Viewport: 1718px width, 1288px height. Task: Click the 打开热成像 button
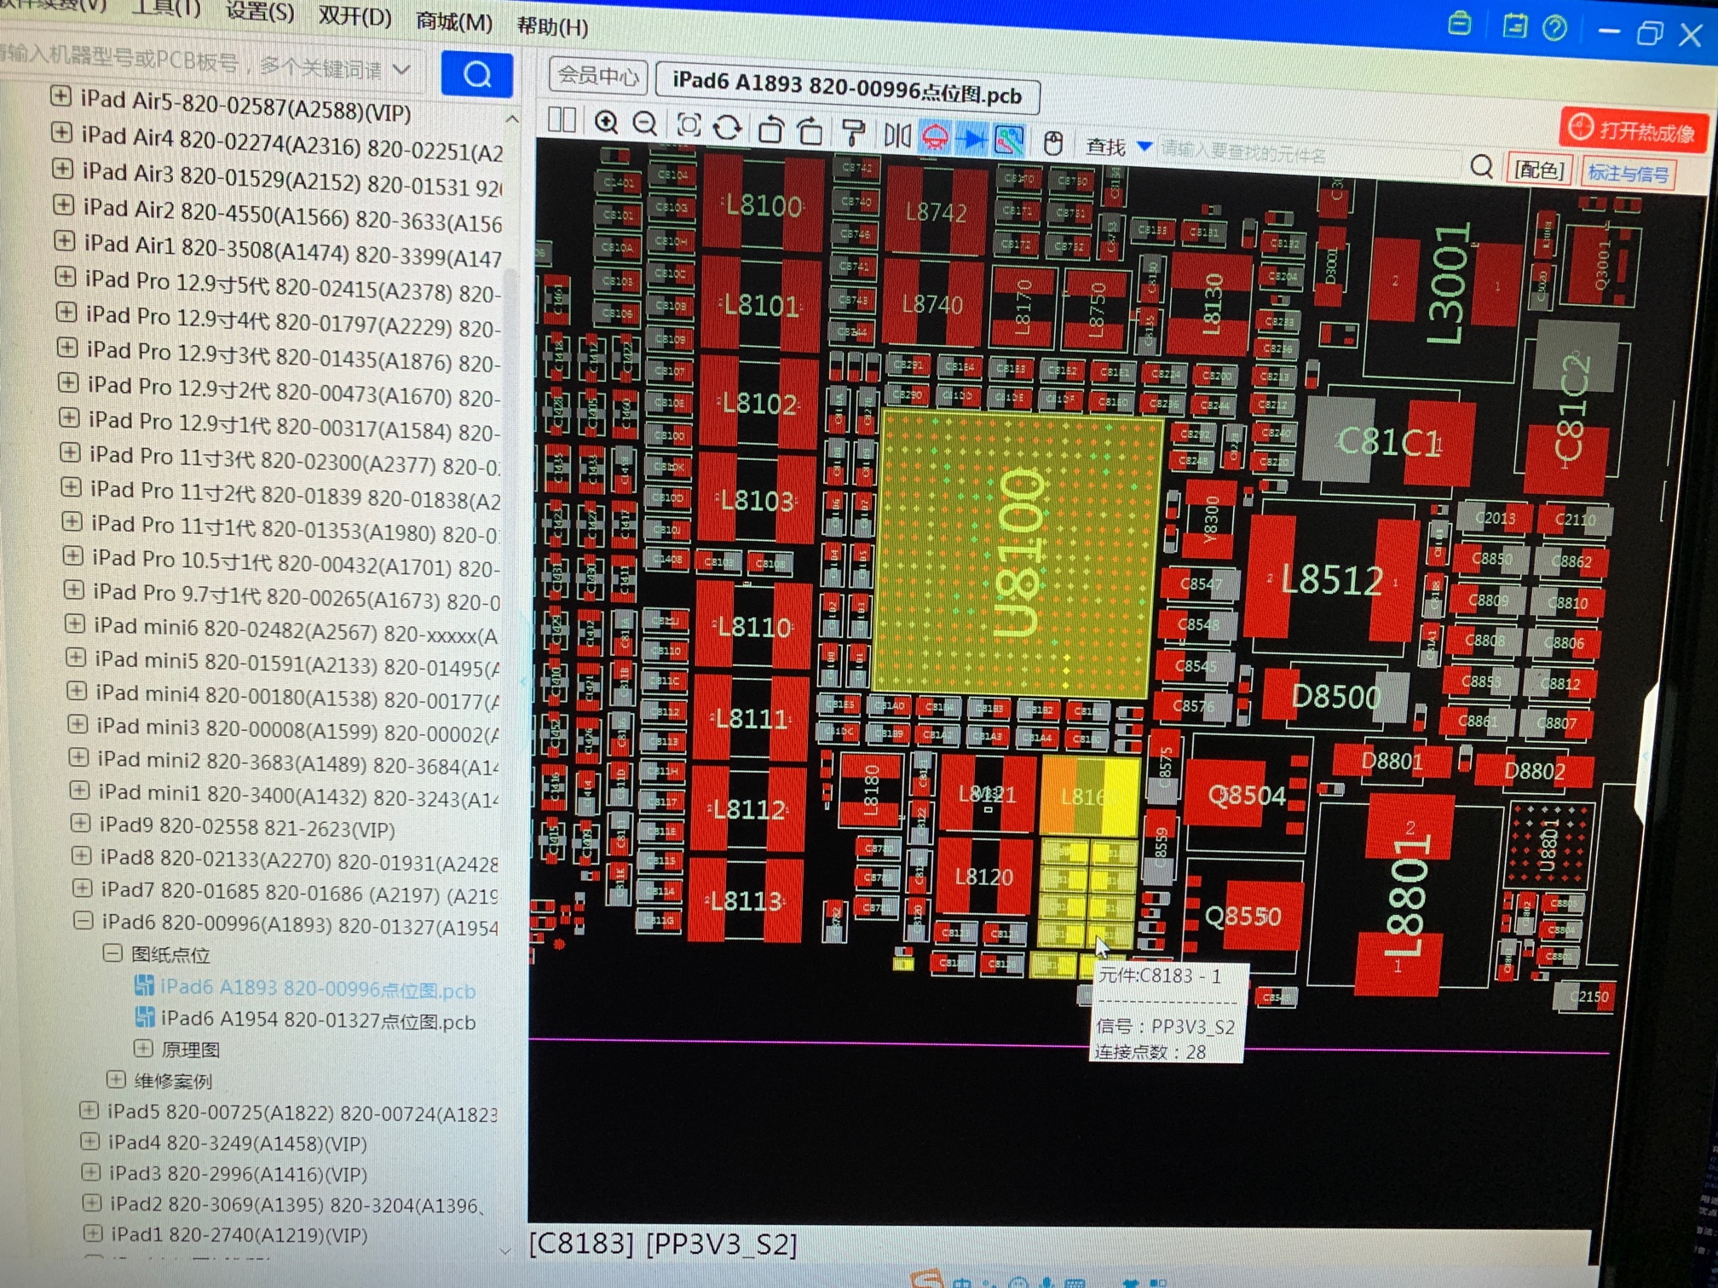(1632, 131)
